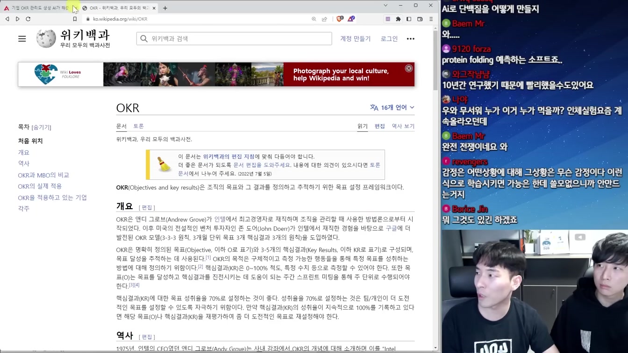Click the broom cleanup notice icon
The height and width of the screenshot is (353, 628).
tap(164, 165)
